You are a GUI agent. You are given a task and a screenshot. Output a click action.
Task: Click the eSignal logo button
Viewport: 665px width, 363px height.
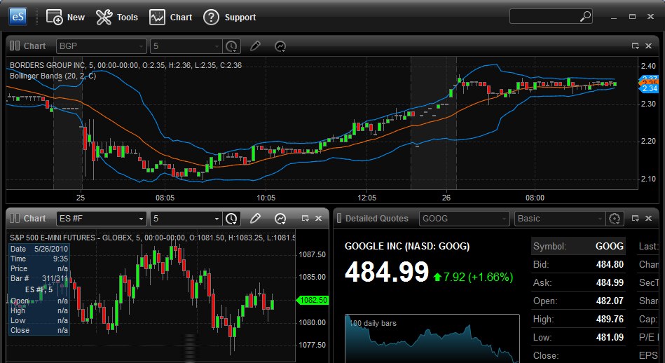click(18, 16)
